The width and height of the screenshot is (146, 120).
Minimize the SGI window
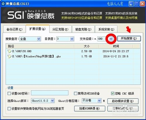(131, 4)
